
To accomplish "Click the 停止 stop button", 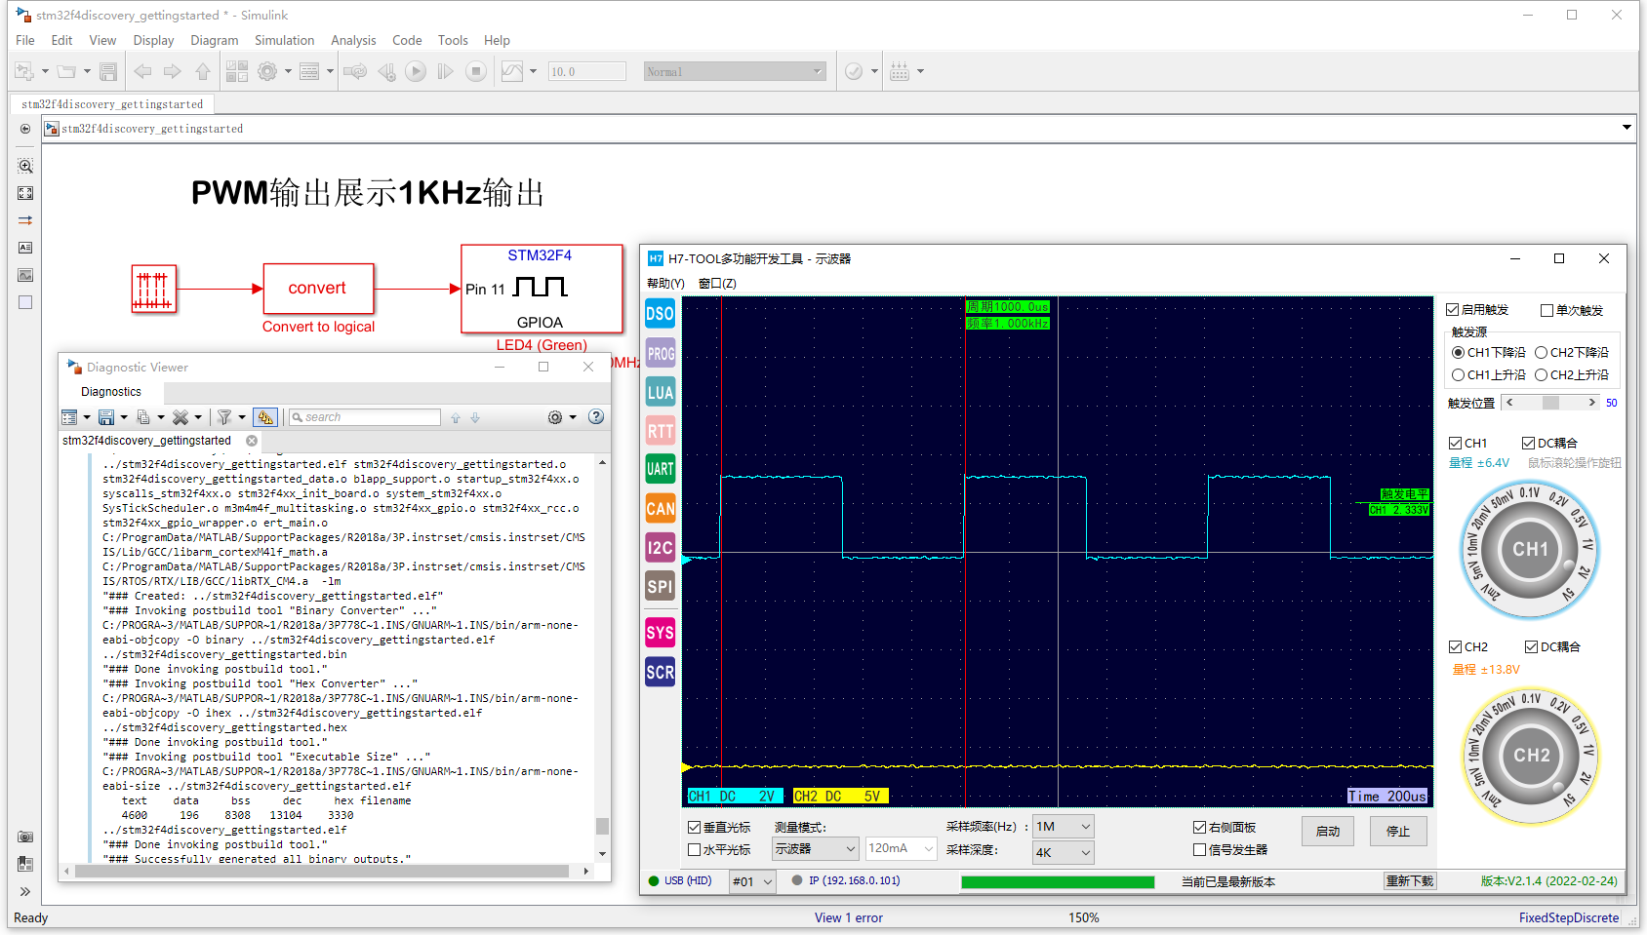I will [x=1398, y=831].
